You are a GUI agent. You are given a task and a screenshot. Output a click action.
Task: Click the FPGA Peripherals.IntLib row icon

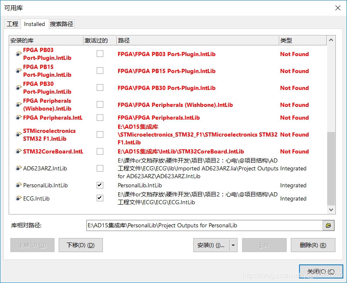(x=19, y=118)
